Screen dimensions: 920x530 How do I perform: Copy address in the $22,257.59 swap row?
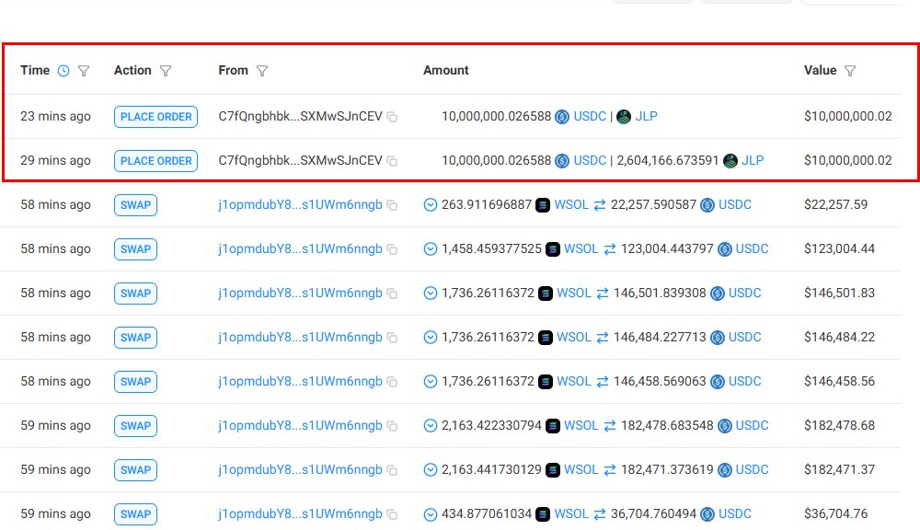click(x=393, y=205)
